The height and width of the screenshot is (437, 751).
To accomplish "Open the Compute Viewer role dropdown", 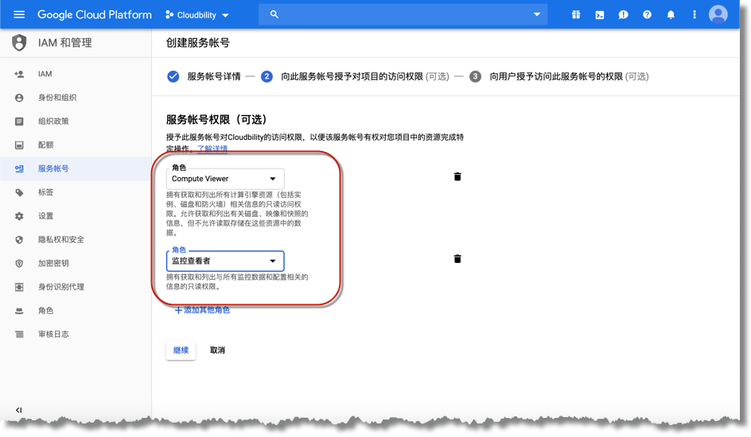I will click(x=225, y=178).
